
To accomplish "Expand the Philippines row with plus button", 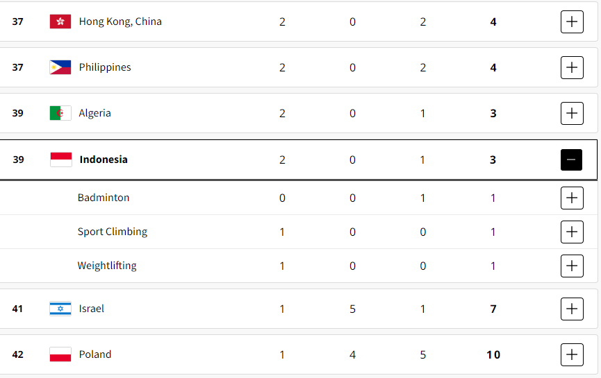I will click(571, 67).
